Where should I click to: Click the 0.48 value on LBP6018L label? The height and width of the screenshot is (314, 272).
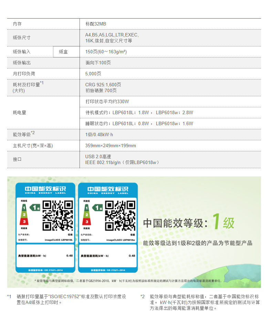(70, 256)
